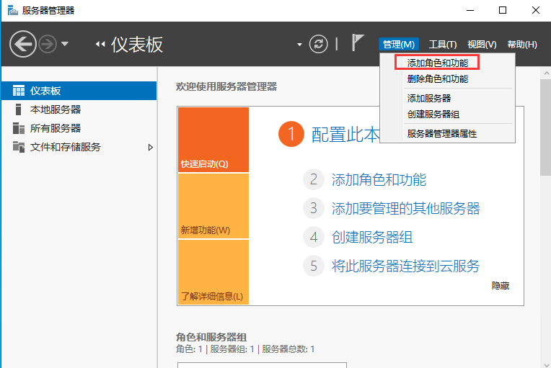Screen dimensions: 551x368
Task: Click the forward navigation arrow button
Action: click(48, 44)
